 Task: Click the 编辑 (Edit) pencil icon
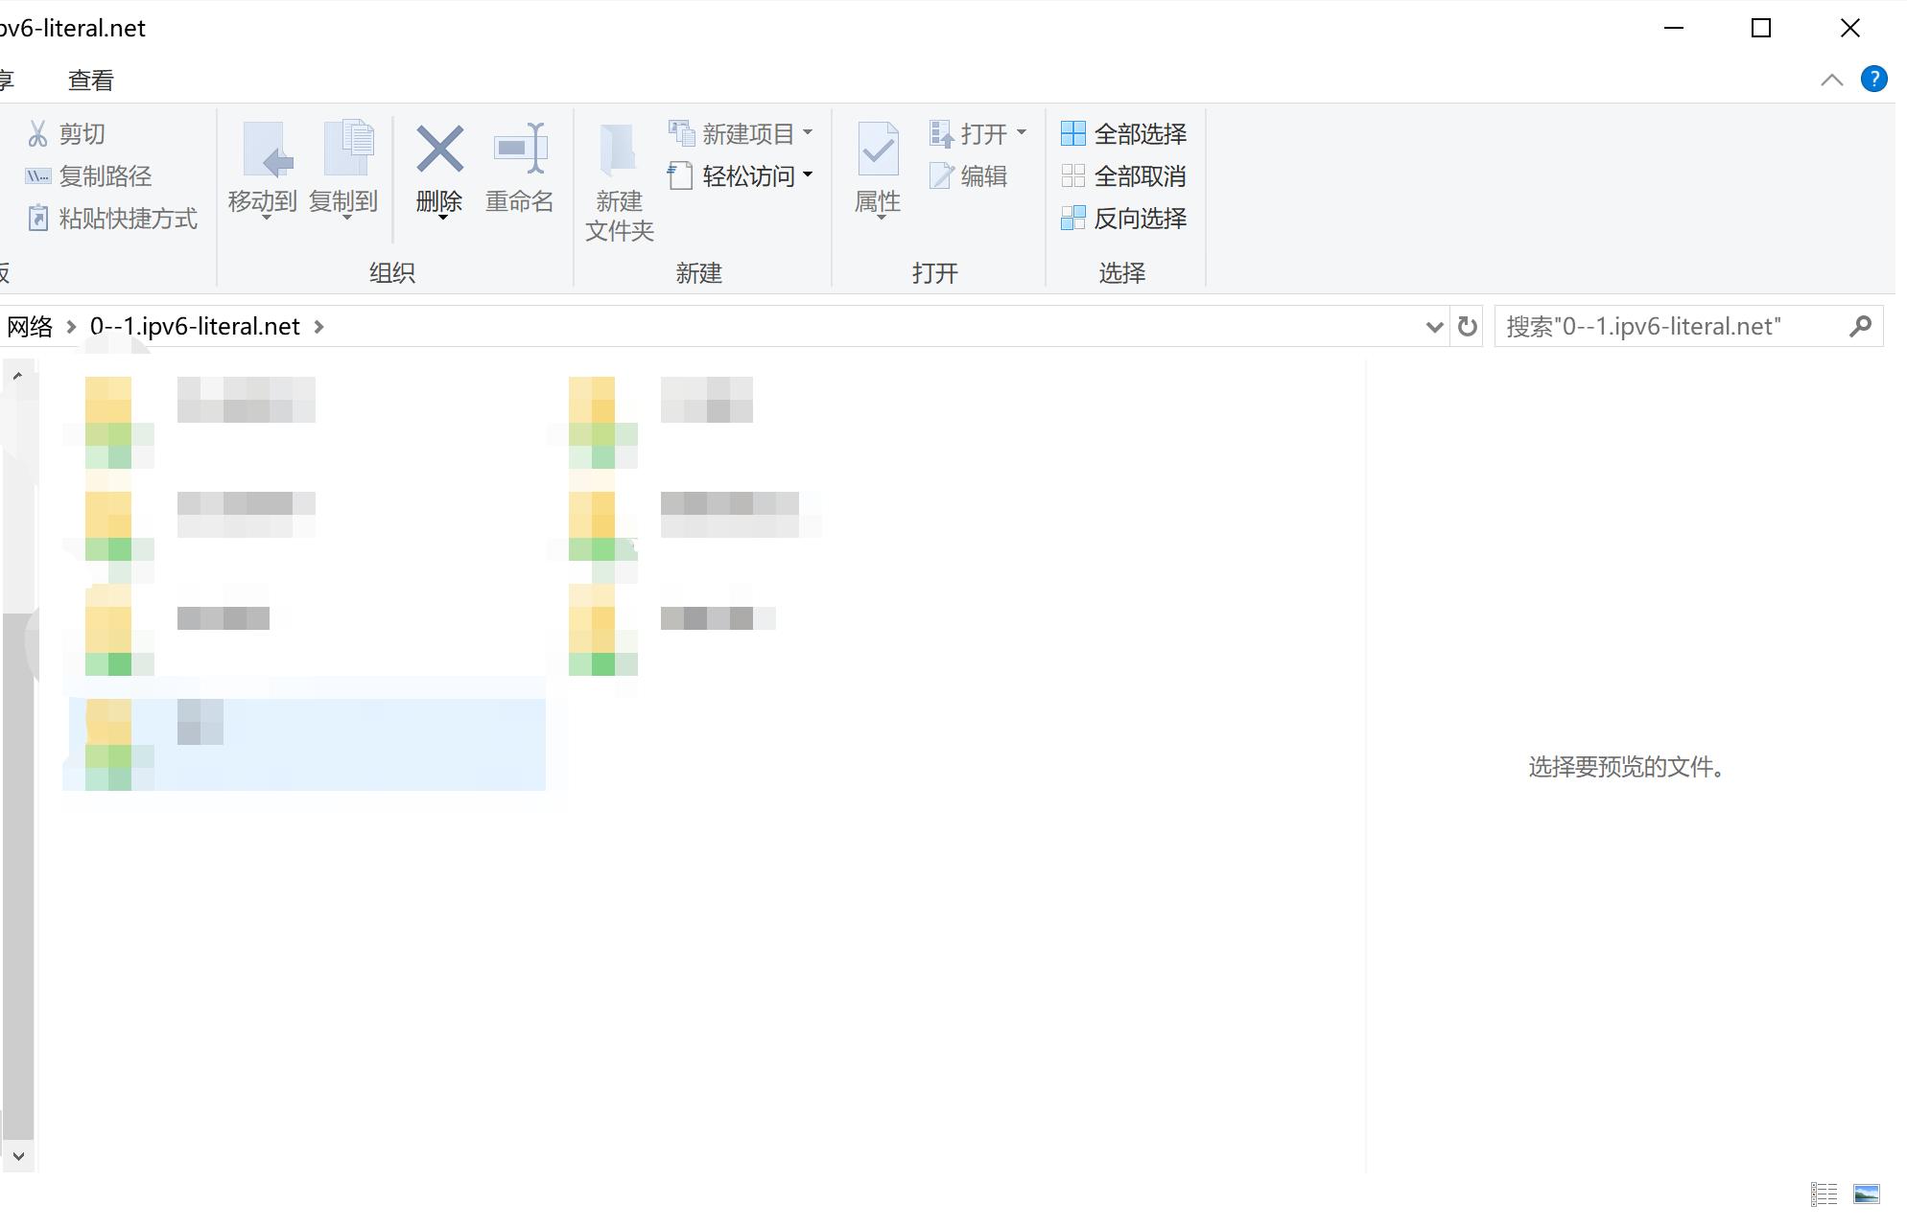[x=941, y=176]
